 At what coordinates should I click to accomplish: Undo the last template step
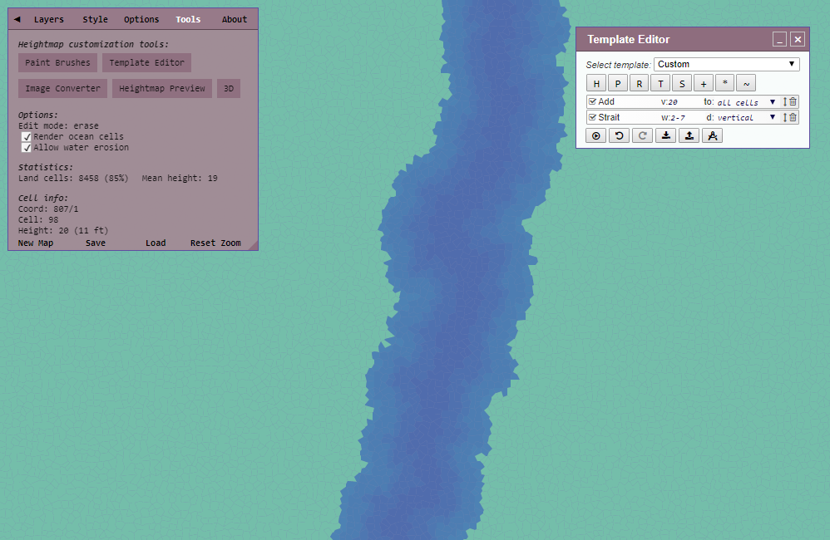point(619,135)
